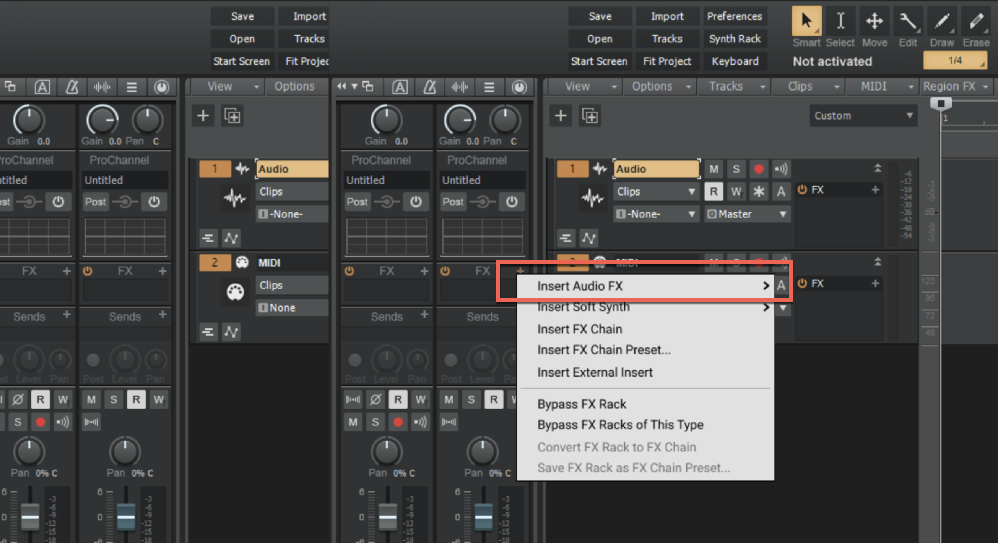Open the Synth Rack
This screenshot has width=998, height=543.
coord(735,39)
